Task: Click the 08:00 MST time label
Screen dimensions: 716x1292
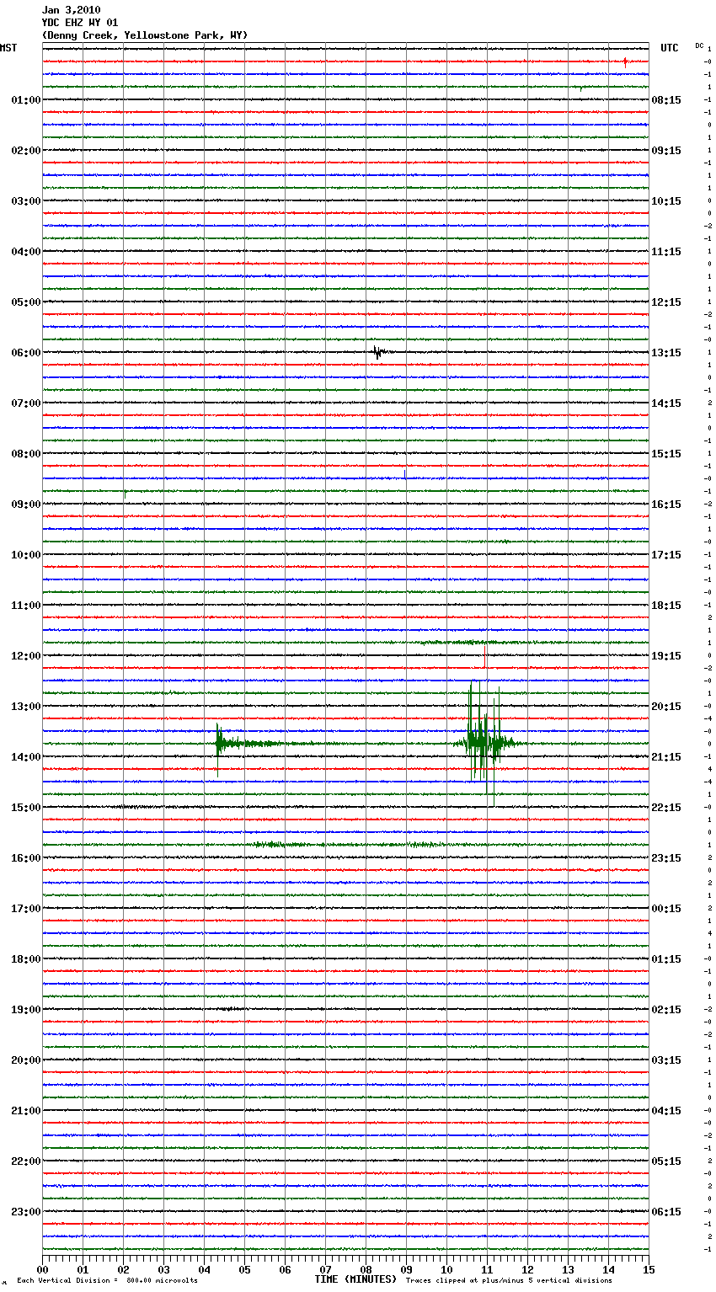Action: pyautogui.click(x=26, y=454)
